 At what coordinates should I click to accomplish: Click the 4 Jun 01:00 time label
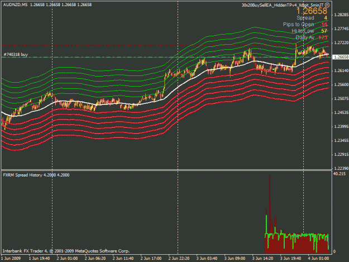pyautogui.click(x=318, y=259)
